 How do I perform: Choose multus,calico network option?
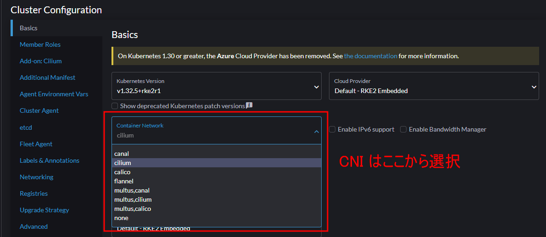(216, 209)
